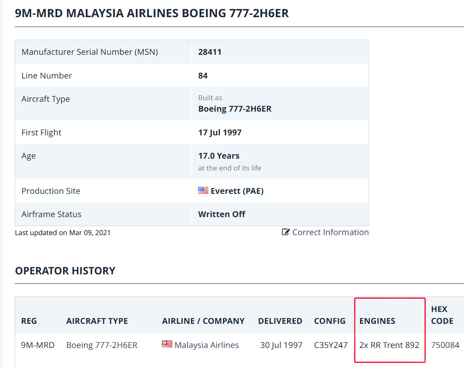
Task: Click the ENGINES column header
Action: point(377,321)
